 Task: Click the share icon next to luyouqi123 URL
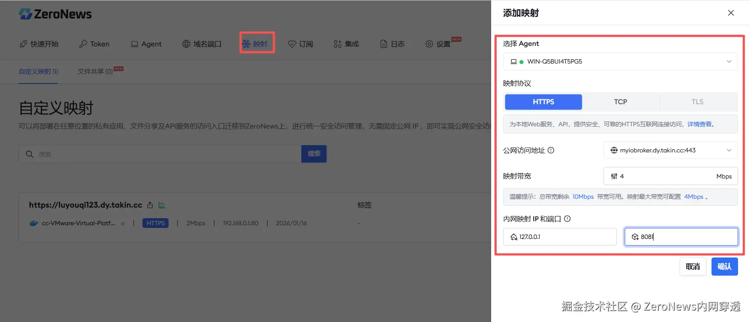point(150,205)
